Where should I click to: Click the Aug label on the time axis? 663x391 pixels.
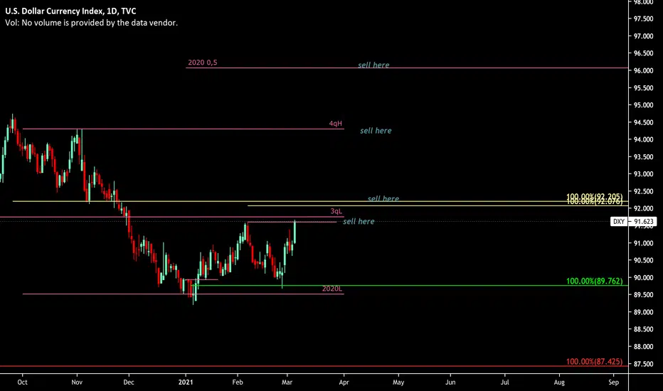tap(559, 382)
